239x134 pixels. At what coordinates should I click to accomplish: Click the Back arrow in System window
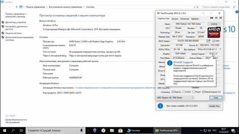4,7
